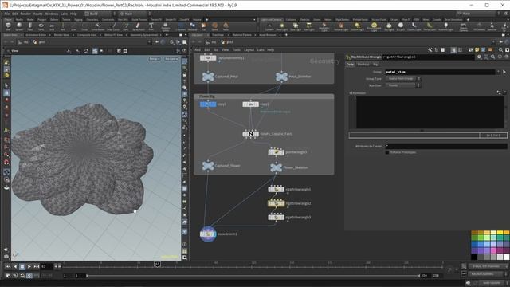Click the bonedeform1 node icon
The image size is (510, 287).
pyautogui.click(x=208, y=234)
